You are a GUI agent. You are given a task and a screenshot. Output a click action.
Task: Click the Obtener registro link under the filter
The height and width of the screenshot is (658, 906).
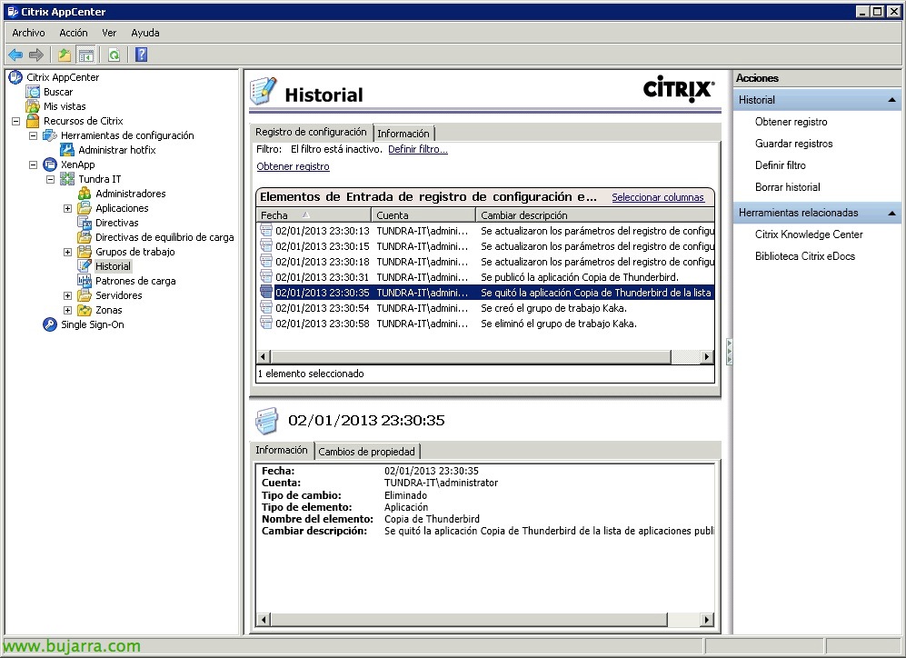click(293, 166)
